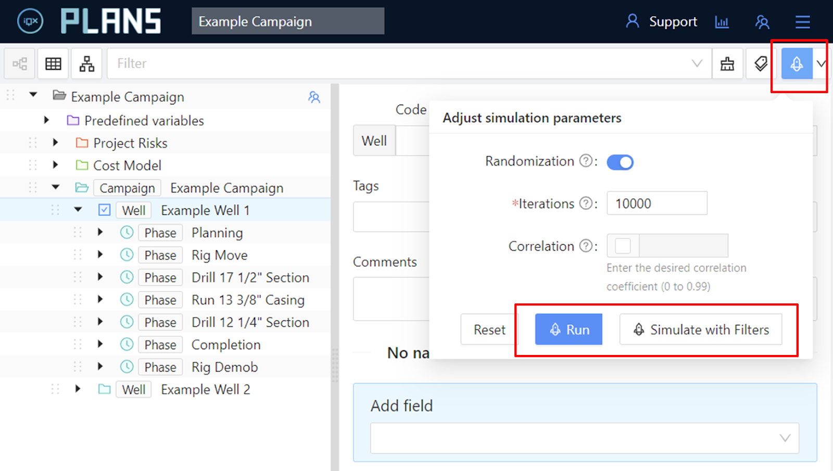
Task: Switch to the tree view layout icon
Action: 20,63
